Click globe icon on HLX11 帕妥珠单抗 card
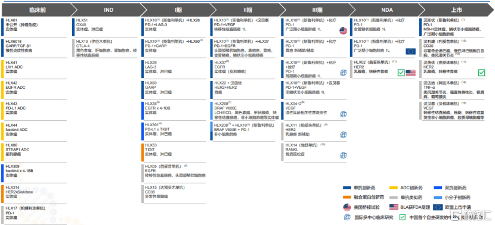495x225 pixels. [343, 135]
